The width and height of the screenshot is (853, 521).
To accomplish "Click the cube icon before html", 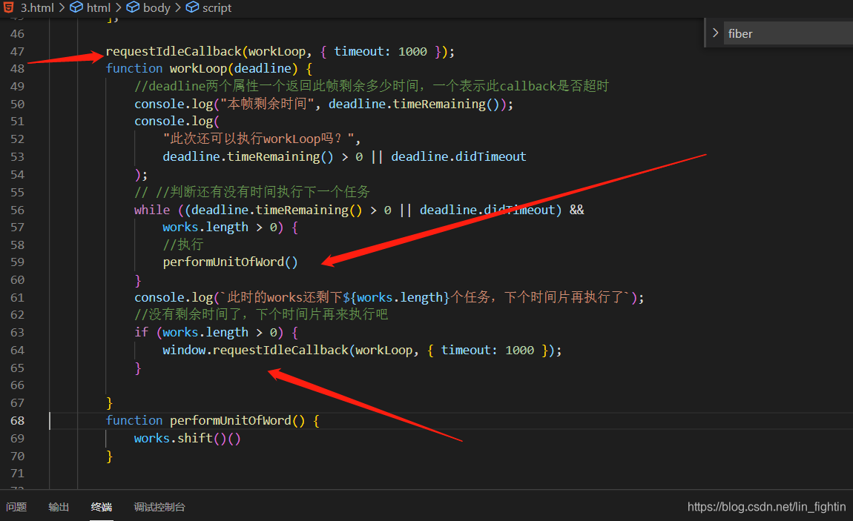I will click(76, 7).
